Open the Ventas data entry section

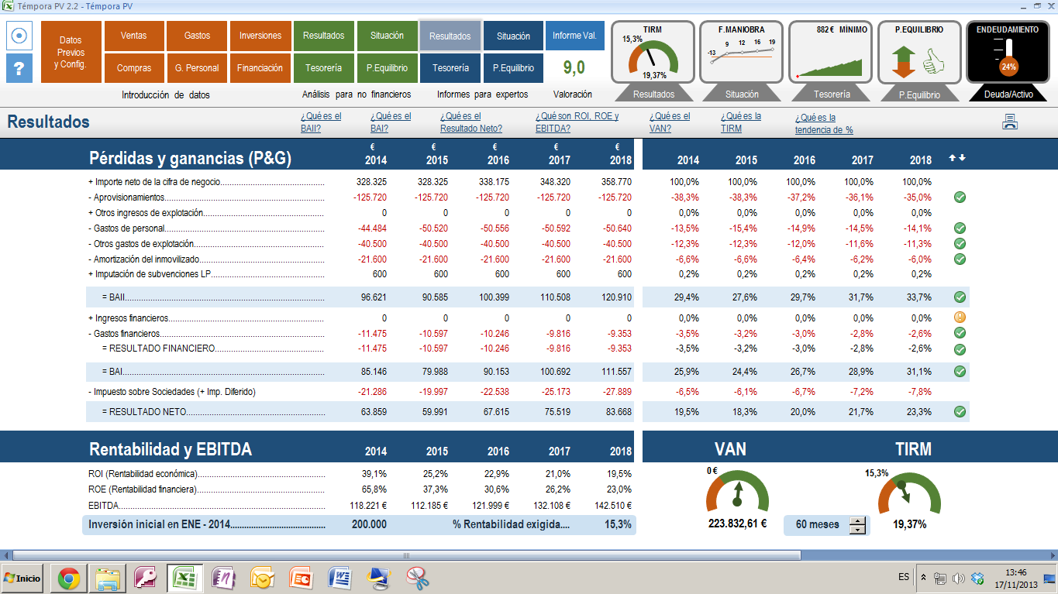pyautogui.click(x=136, y=36)
